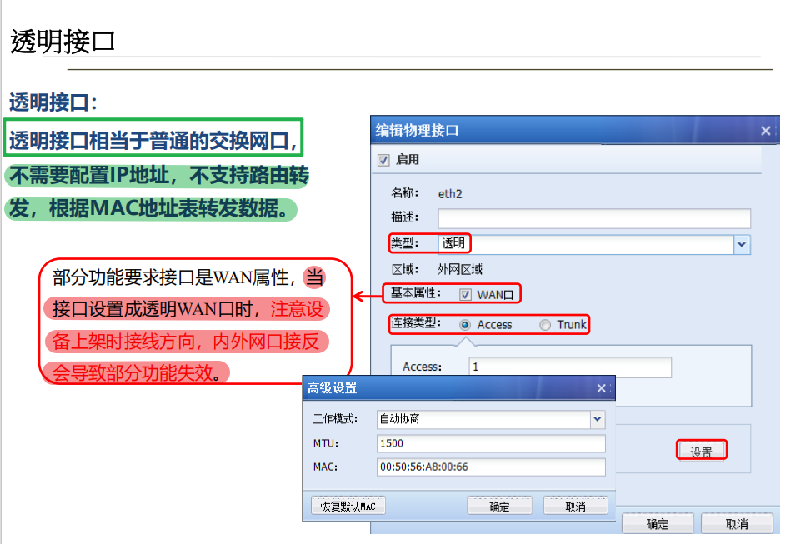This screenshot has width=791, height=544.
Task: Click the MTU field showing 1500
Action: [x=491, y=444]
